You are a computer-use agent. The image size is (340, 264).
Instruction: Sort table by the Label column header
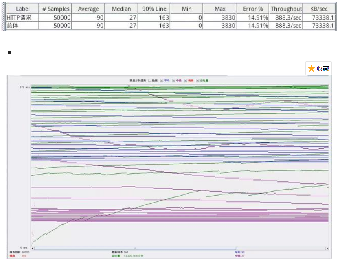click(22, 9)
